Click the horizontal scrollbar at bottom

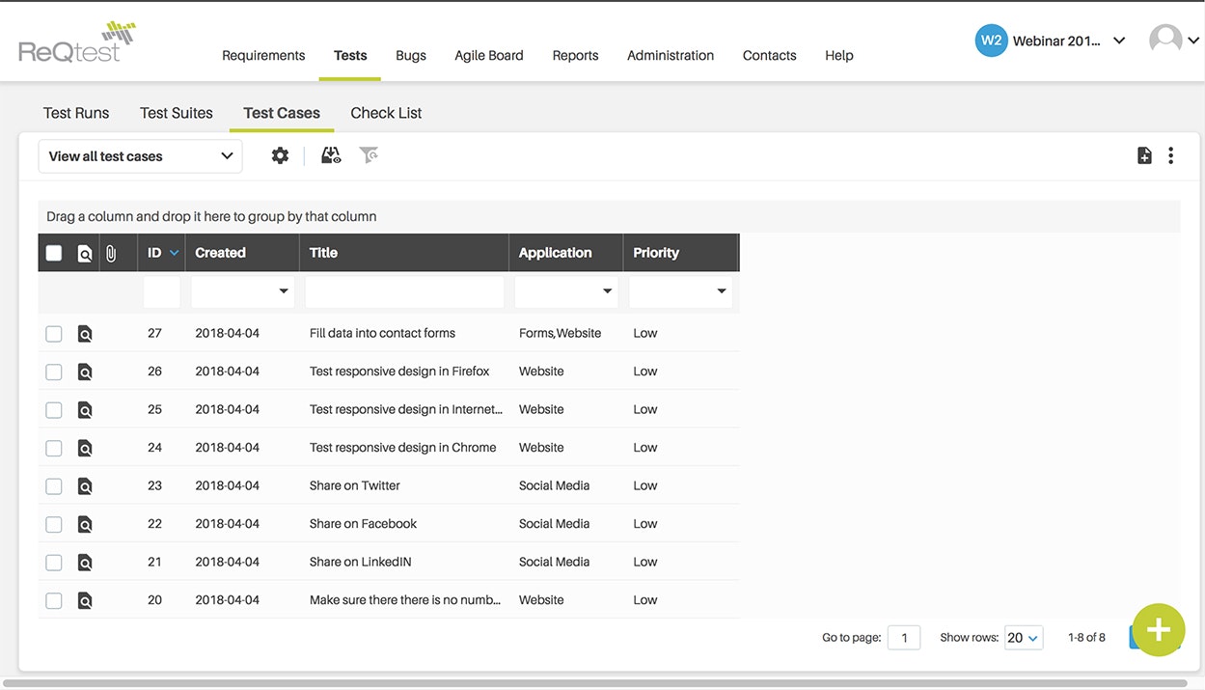tap(594, 684)
